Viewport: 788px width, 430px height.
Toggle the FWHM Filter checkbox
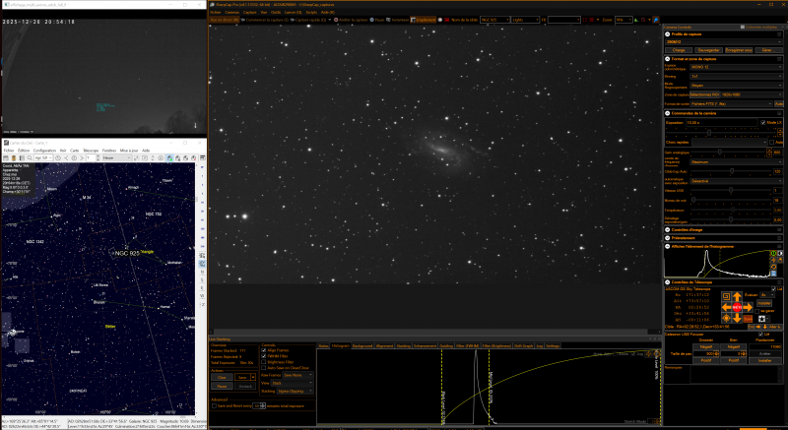264,356
